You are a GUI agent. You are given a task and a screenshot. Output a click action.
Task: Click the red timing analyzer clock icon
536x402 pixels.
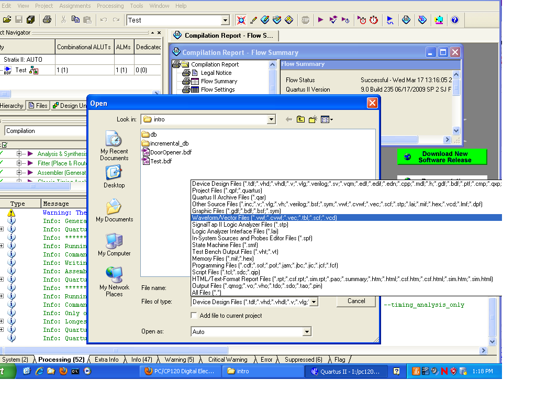(374, 20)
